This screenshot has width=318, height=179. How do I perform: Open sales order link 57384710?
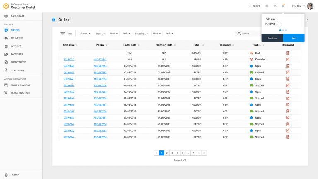click(69, 60)
